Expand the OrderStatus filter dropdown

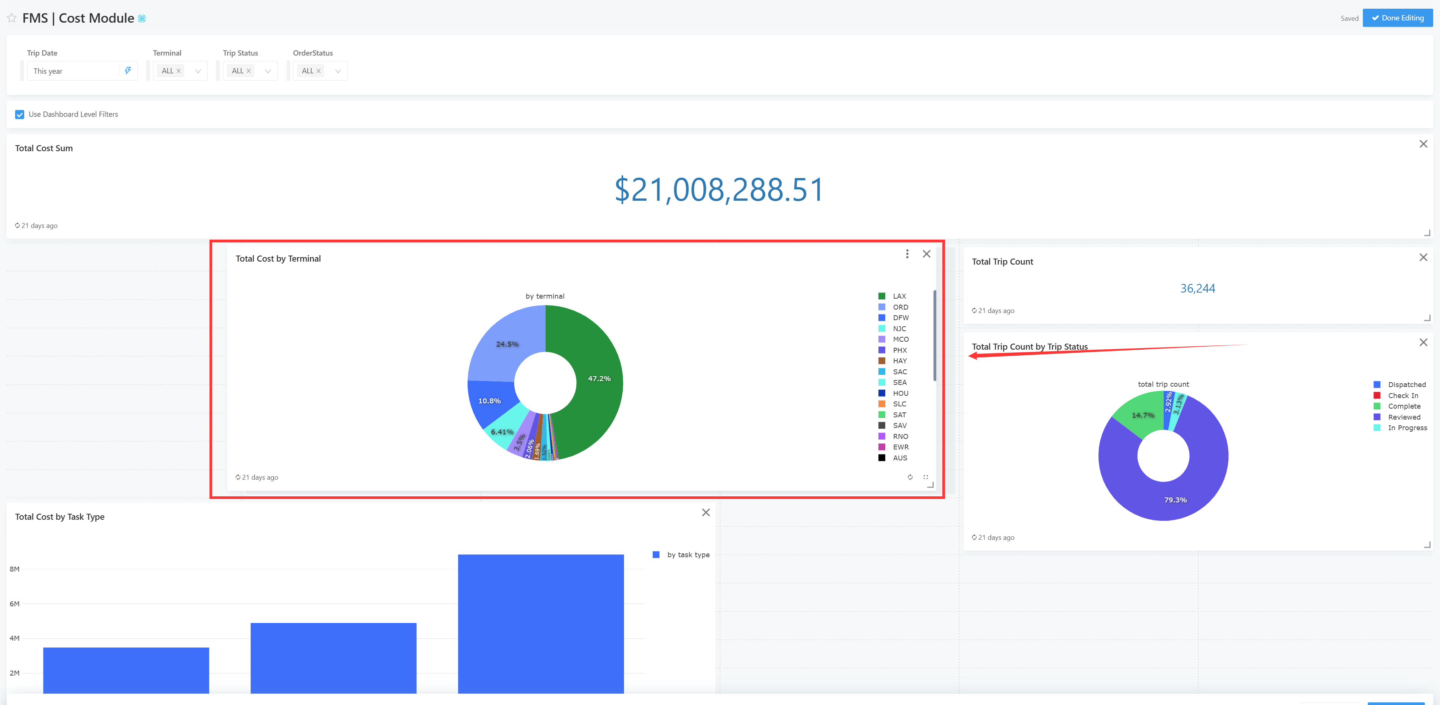(338, 71)
